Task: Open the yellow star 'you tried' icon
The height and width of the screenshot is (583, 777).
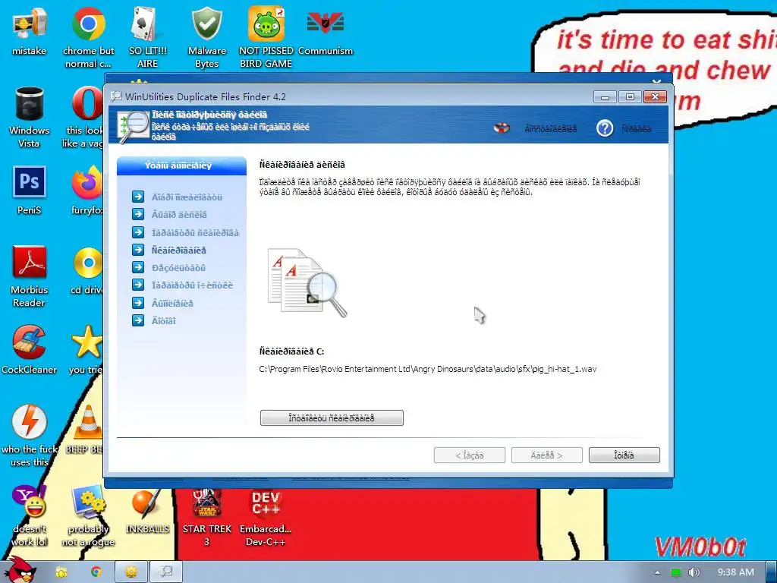Action: click(87, 349)
